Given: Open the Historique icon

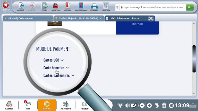Looking at the screenshot, I should (x=56, y=6).
